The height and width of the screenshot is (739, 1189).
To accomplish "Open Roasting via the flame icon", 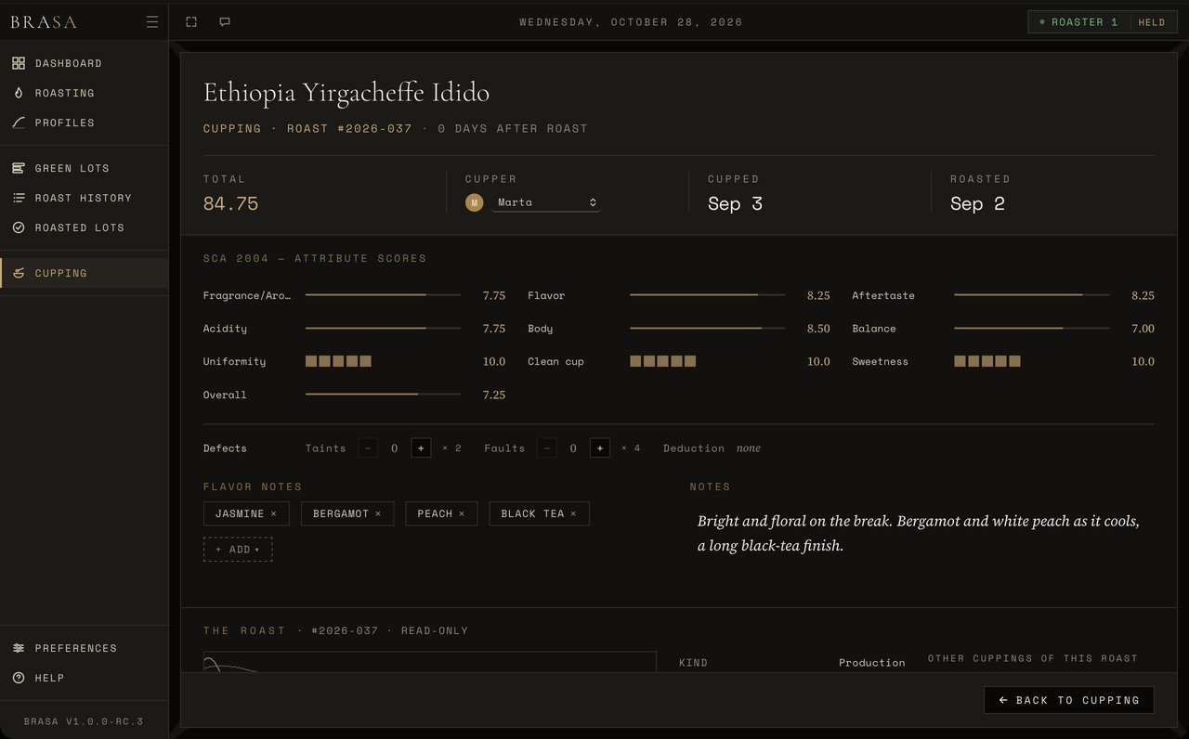I will [x=19, y=93].
